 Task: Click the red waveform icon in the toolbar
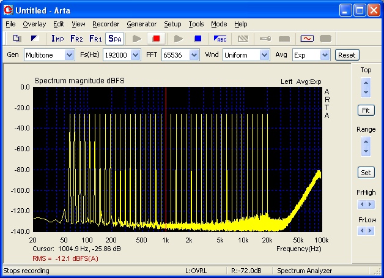click(x=306, y=39)
